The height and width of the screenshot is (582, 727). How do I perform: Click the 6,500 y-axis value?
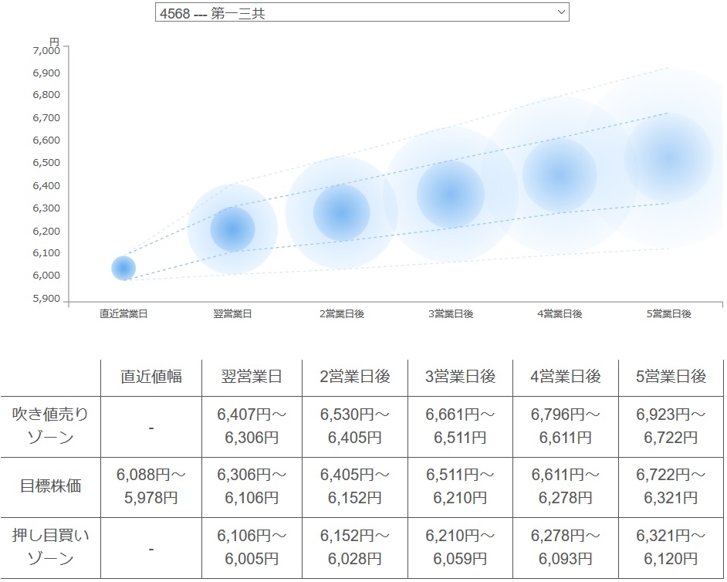(x=46, y=163)
